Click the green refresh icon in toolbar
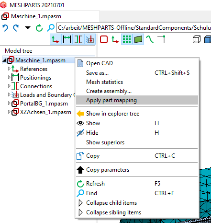This screenshot has height=223, width=211. (x=39, y=28)
